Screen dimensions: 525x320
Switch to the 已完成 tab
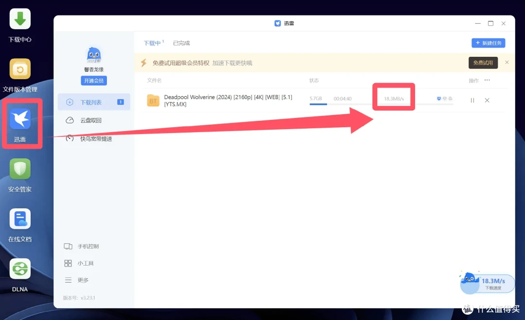coord(181,43)
